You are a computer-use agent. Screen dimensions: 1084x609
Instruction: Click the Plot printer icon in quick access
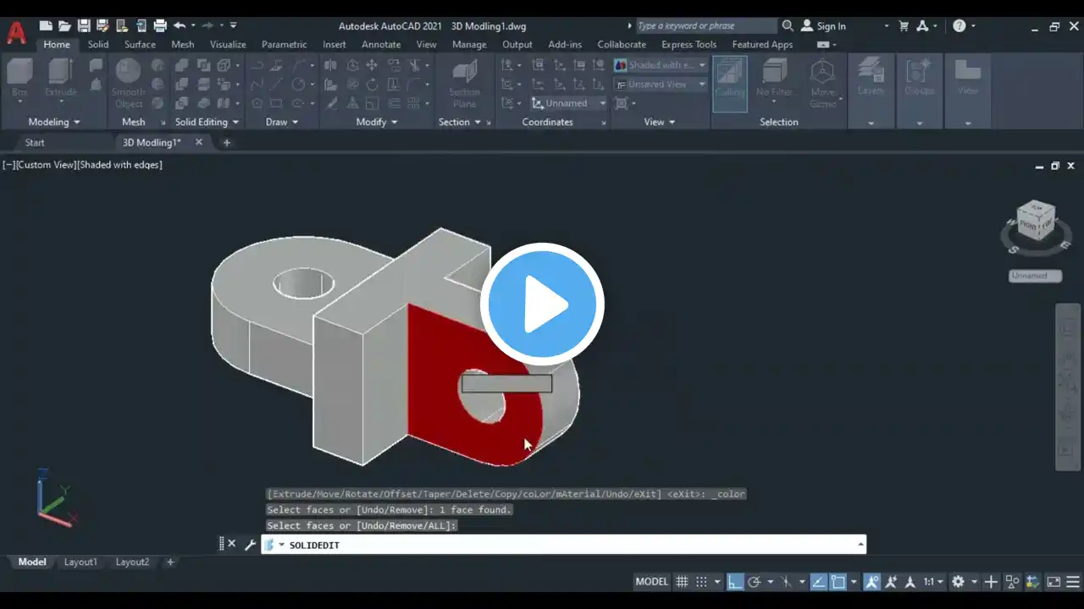(160, 26)
